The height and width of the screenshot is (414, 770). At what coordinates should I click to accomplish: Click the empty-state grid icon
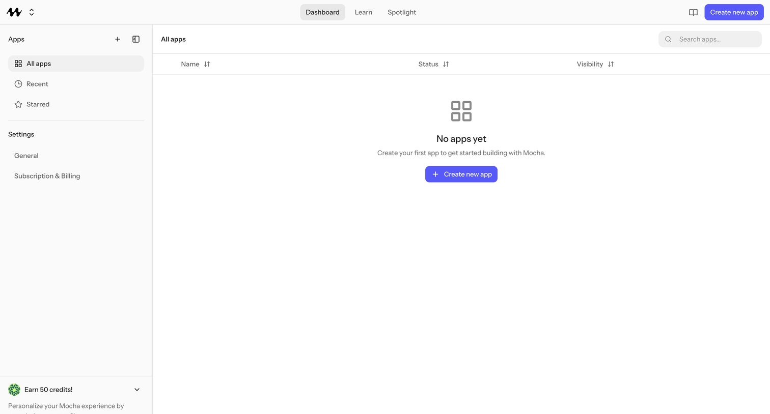[x=461, y=111]
